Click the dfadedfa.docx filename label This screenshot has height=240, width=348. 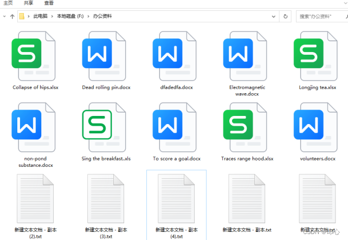177,87
